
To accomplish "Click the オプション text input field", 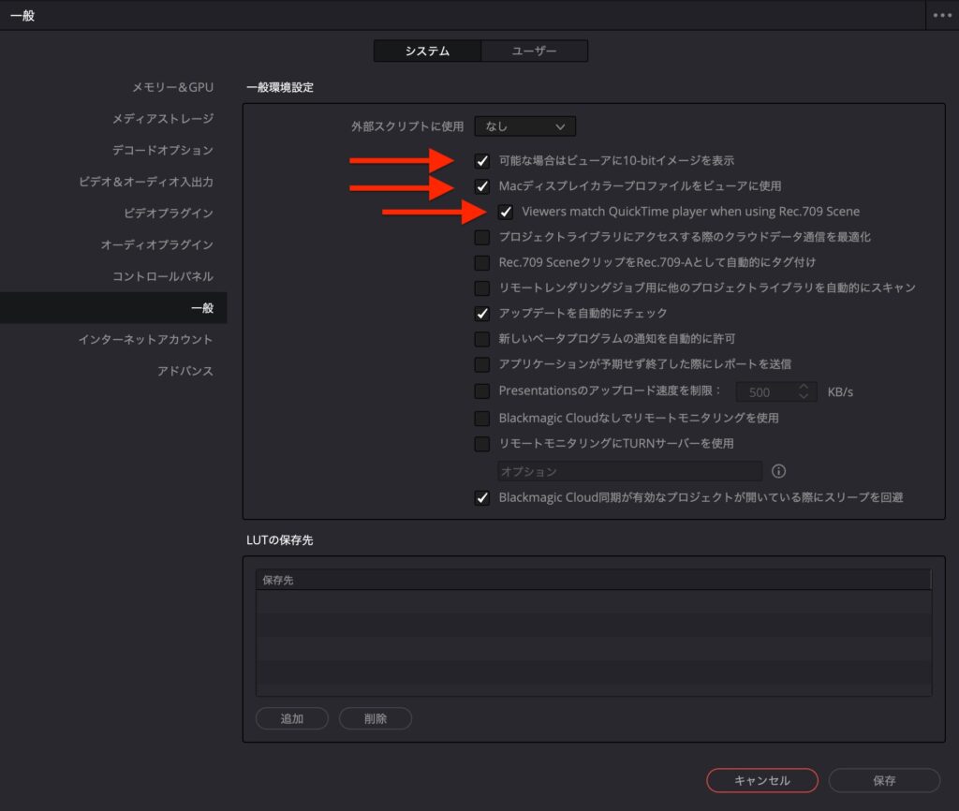I will click(629, 471).
